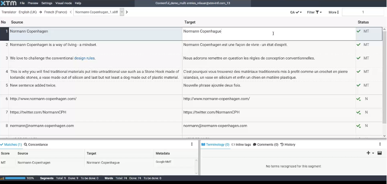This screenshot has height=184, width=387.
Task: Toggle status checkmark for segment 8
Action: point(358,126)
